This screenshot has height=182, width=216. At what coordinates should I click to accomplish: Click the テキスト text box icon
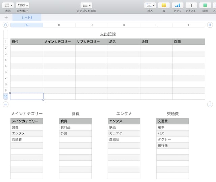[x=191, y=5]
